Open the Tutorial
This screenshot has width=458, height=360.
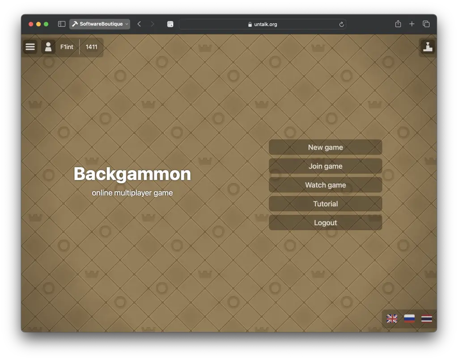[325, 204]
